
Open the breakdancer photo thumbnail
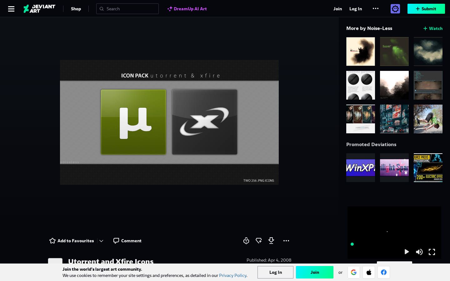428,119
